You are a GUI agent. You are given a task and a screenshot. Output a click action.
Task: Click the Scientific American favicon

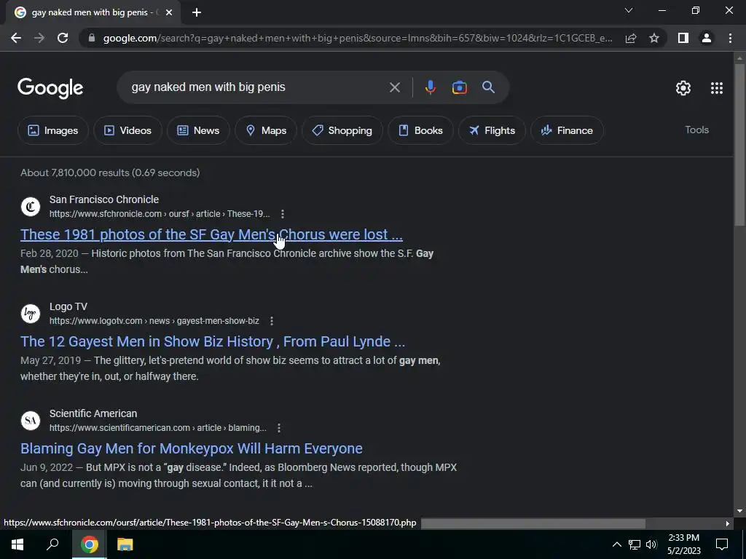coord(31,421)
